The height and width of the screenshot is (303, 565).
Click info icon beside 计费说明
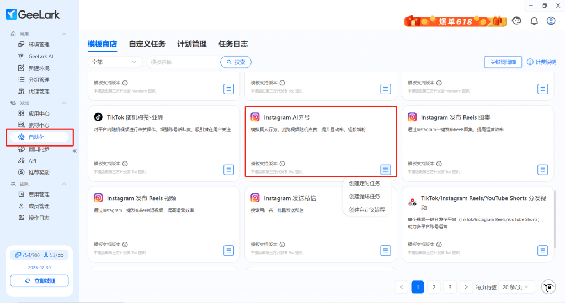click(530, 62)
